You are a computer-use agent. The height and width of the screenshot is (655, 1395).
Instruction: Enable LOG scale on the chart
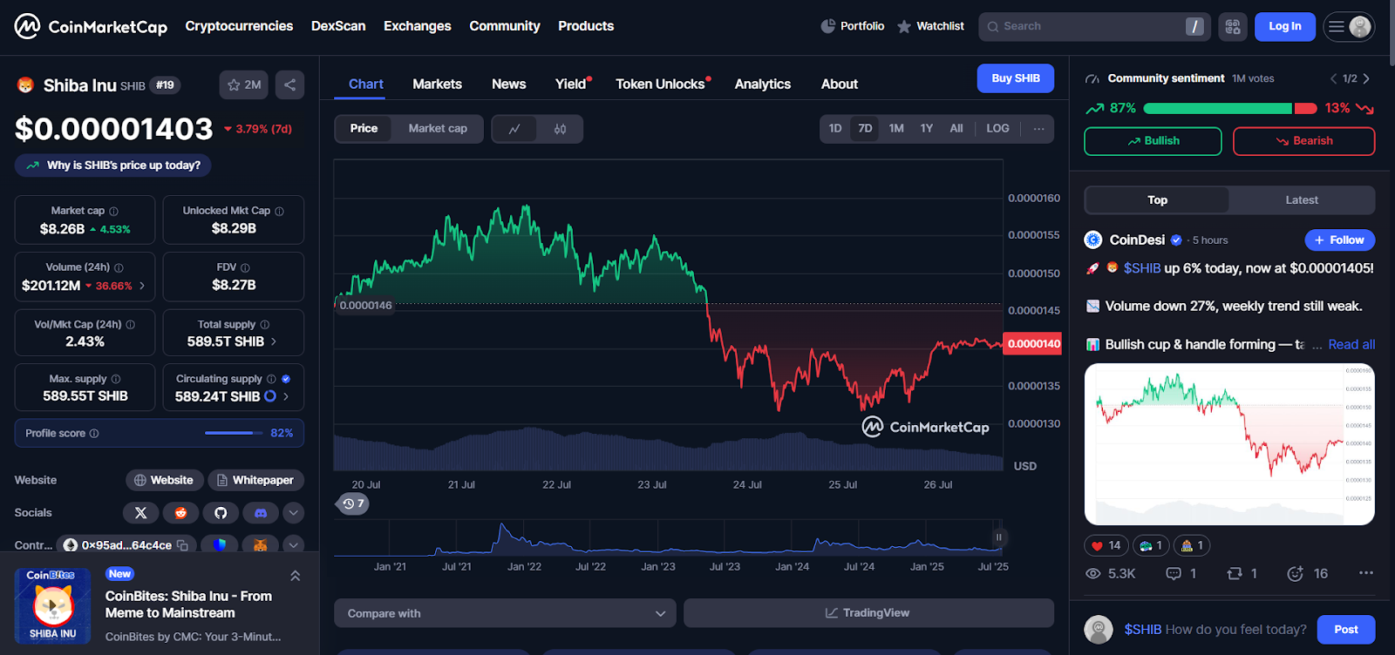coord(997,129)
